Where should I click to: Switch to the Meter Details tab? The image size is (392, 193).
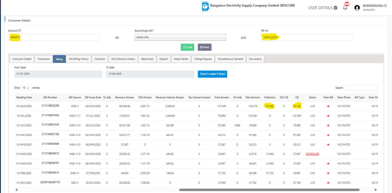[181, 59]
